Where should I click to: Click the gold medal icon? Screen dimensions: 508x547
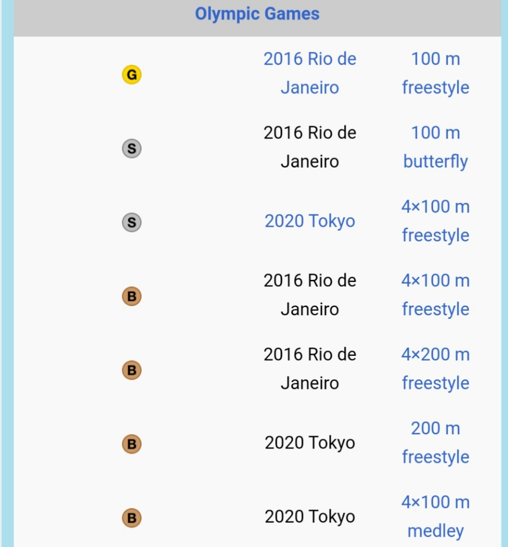(131, 75)
